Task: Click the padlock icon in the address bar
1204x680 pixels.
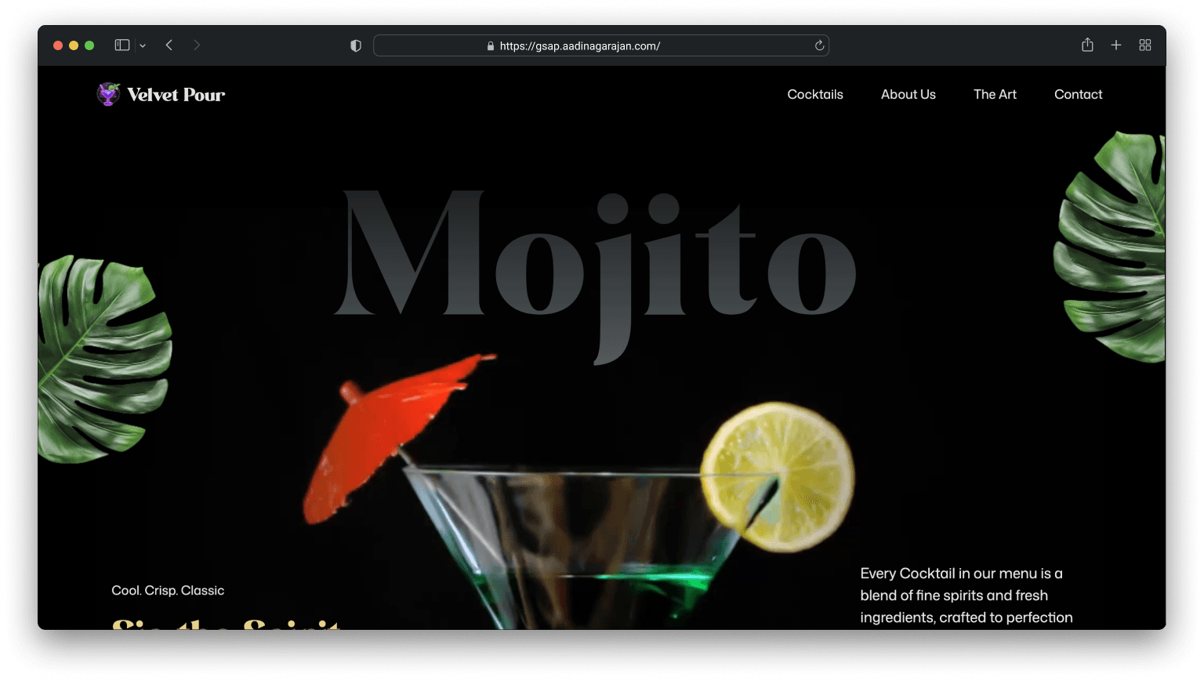Action: 490,45
